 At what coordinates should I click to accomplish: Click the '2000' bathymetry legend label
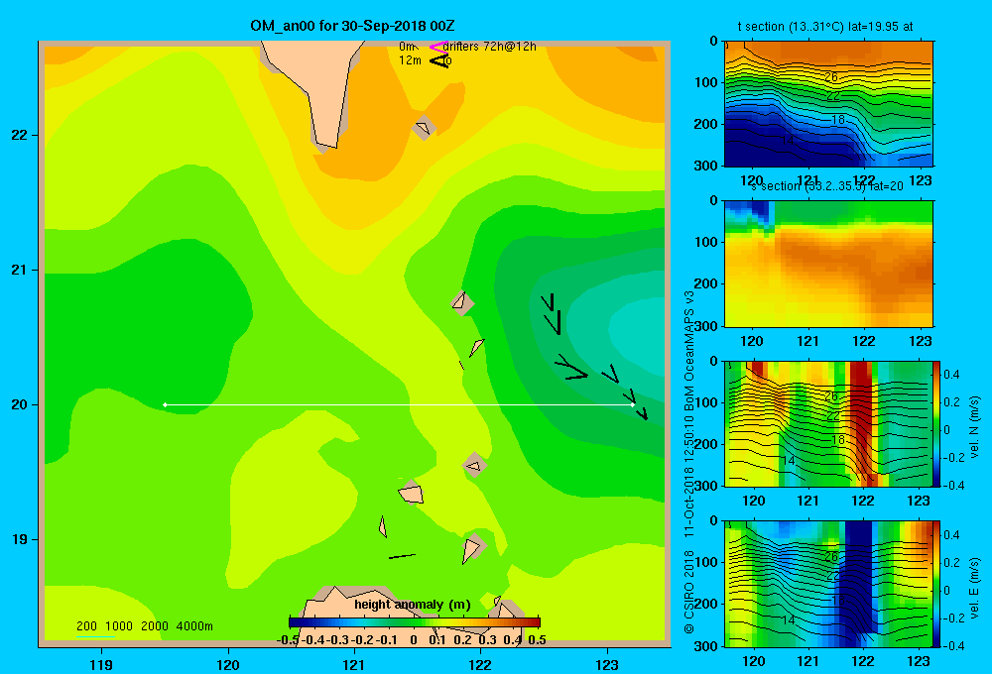tap(155, 626)
